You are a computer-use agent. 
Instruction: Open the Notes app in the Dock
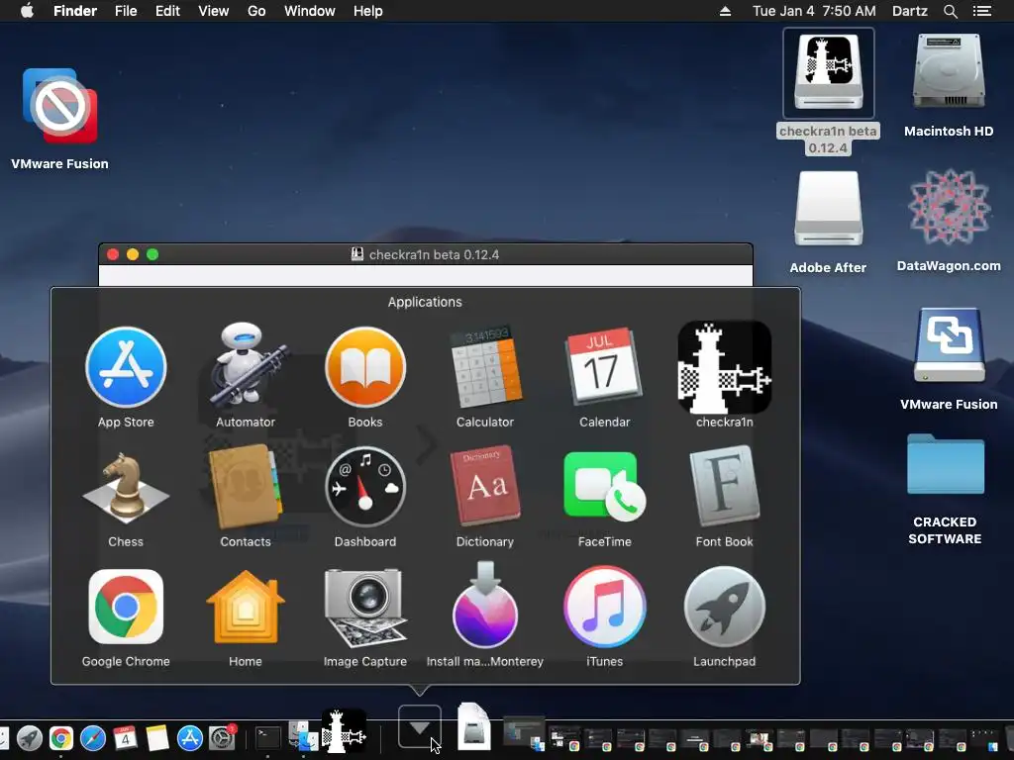pos(157,738)
